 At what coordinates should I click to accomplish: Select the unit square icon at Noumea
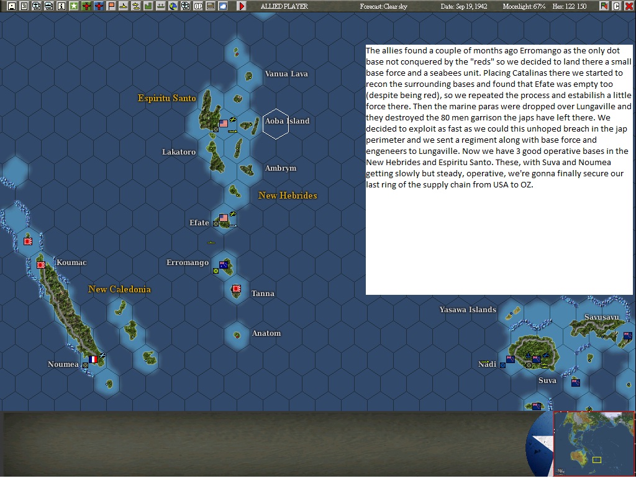[x=85, y=365]
